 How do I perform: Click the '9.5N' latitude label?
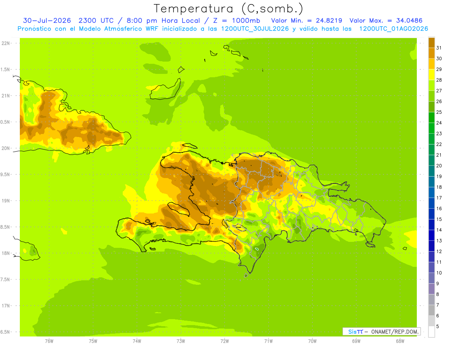[x=5, y=174]
